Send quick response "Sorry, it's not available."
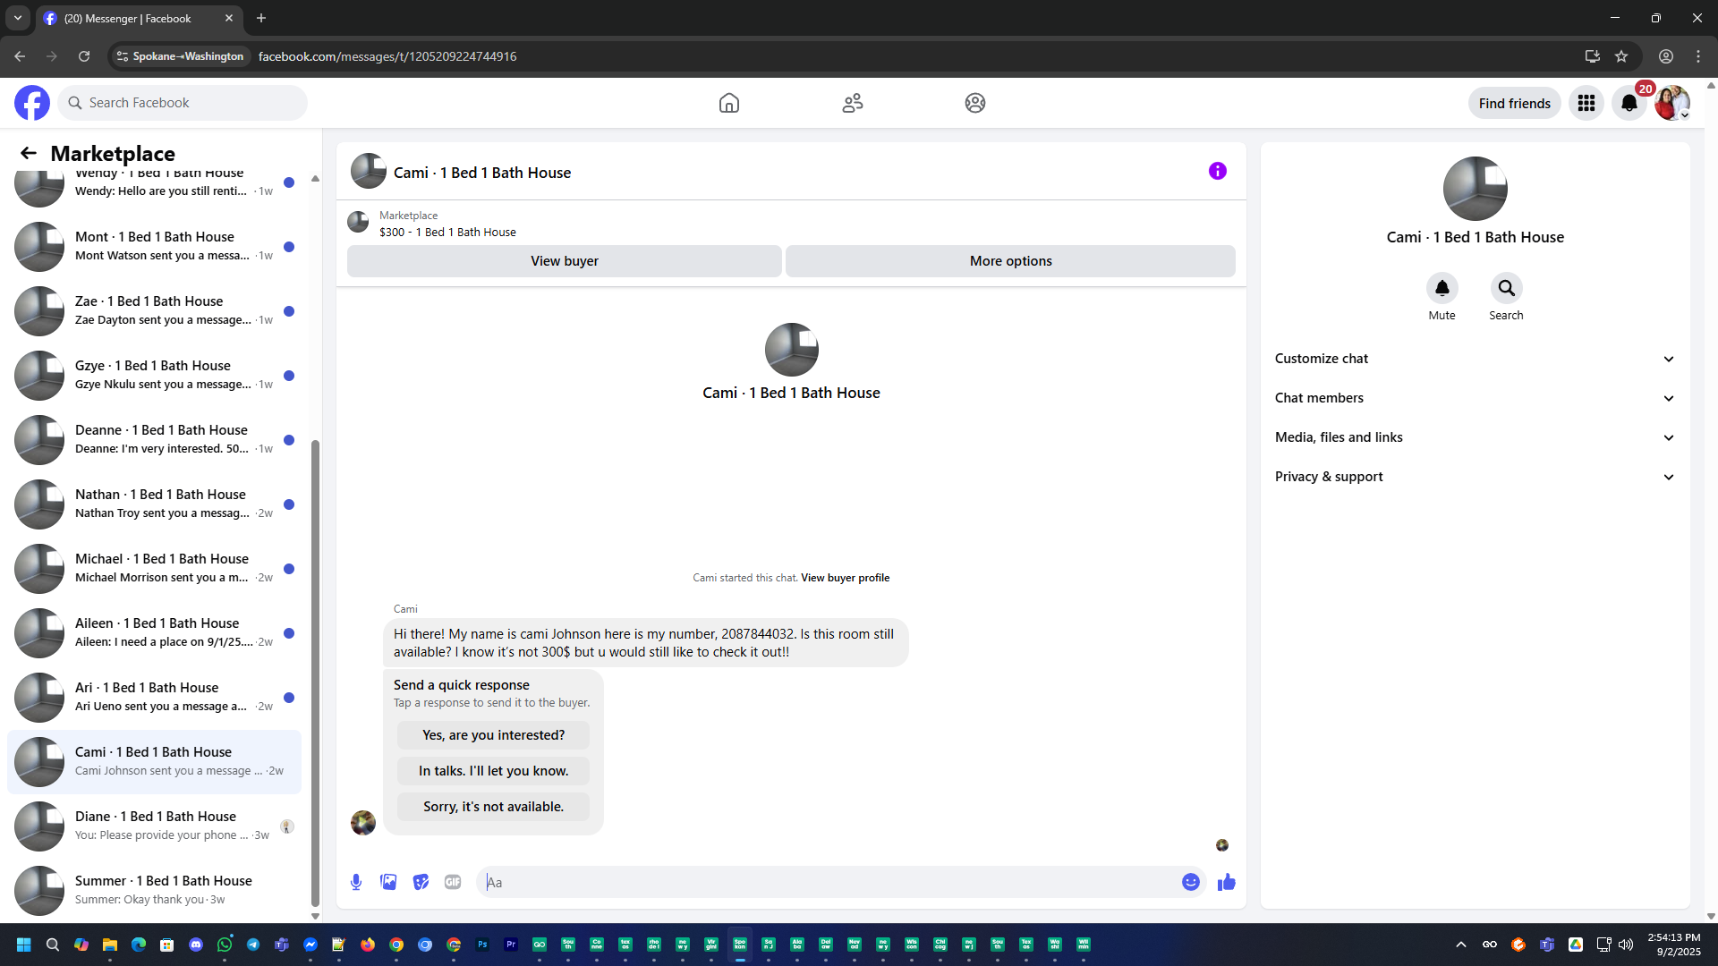 [x=493, y=807]
